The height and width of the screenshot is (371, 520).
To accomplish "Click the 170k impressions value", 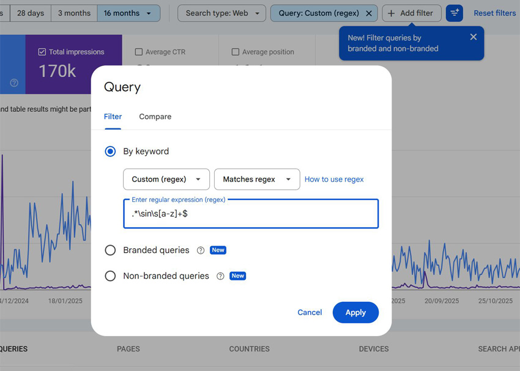I will coord(58,72).
